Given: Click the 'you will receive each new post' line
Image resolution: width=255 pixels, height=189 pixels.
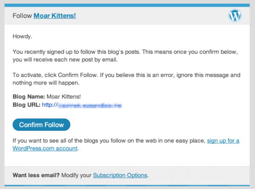Looking at the screenshot, I should [x=65, y=59].
